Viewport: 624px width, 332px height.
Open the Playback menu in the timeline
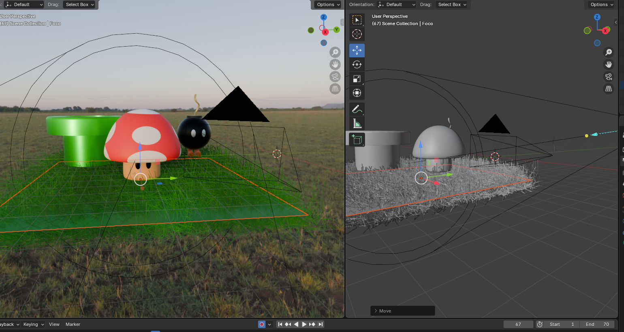pos(9,324)
